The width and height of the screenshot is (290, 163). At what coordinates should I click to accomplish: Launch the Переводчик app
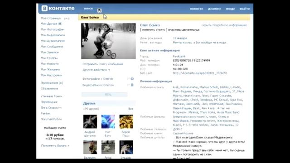(x=49, y=102)
